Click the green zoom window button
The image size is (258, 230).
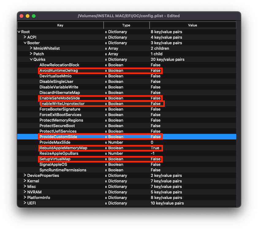(34, 16)
